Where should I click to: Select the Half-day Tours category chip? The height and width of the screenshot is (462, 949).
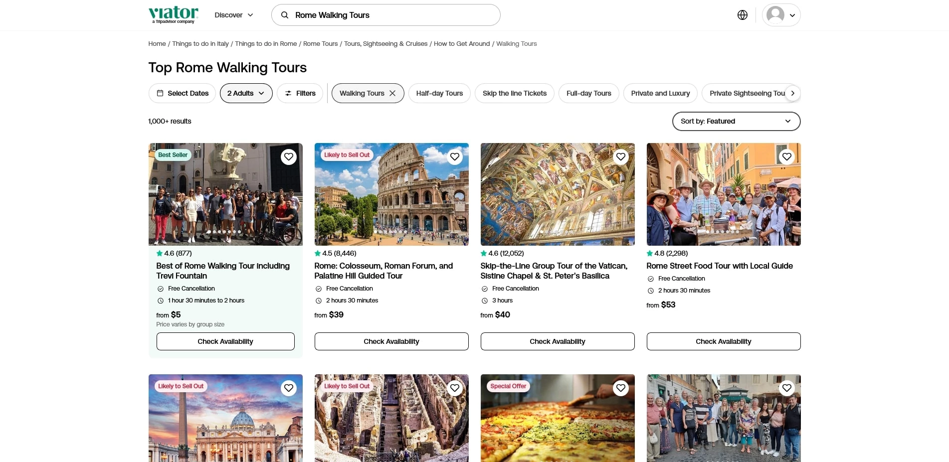tap(439, 93)
